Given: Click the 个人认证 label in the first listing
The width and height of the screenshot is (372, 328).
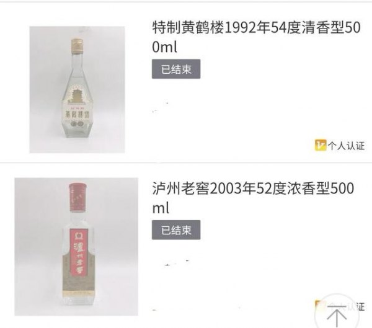Looking at the screenshot, I should coord(347,146).
